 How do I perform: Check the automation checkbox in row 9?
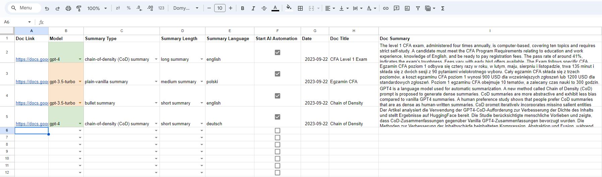[278, 152]
